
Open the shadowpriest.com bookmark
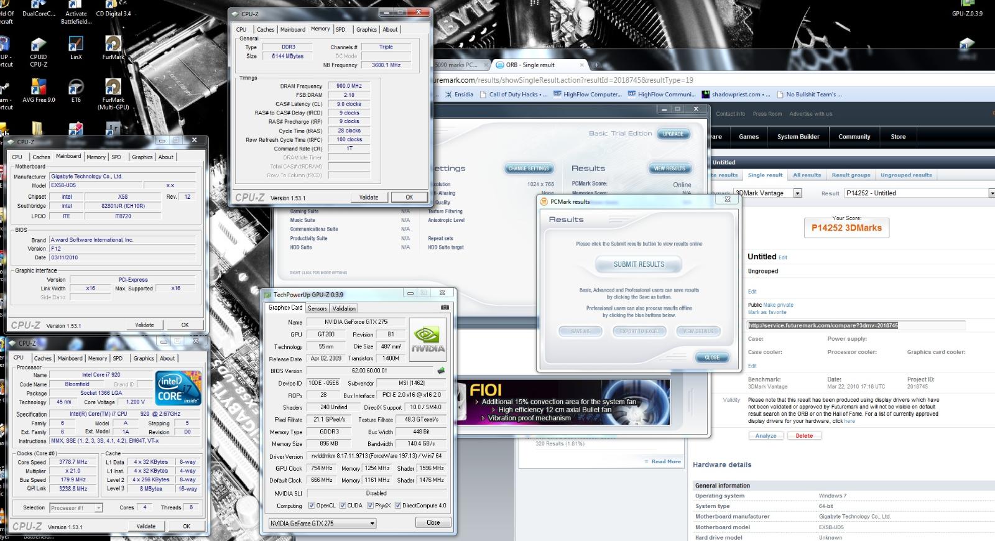coord(736,95)
